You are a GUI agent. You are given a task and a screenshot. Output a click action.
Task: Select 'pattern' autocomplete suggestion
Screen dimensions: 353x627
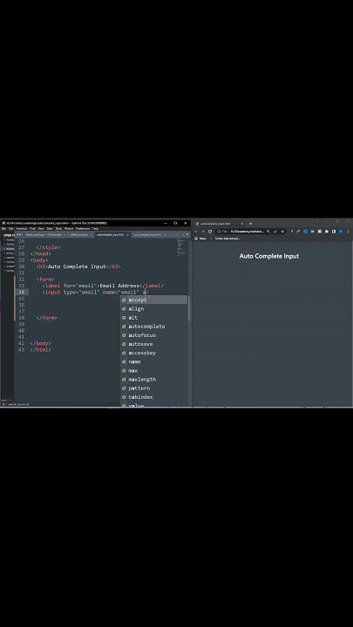coord(154,388)
